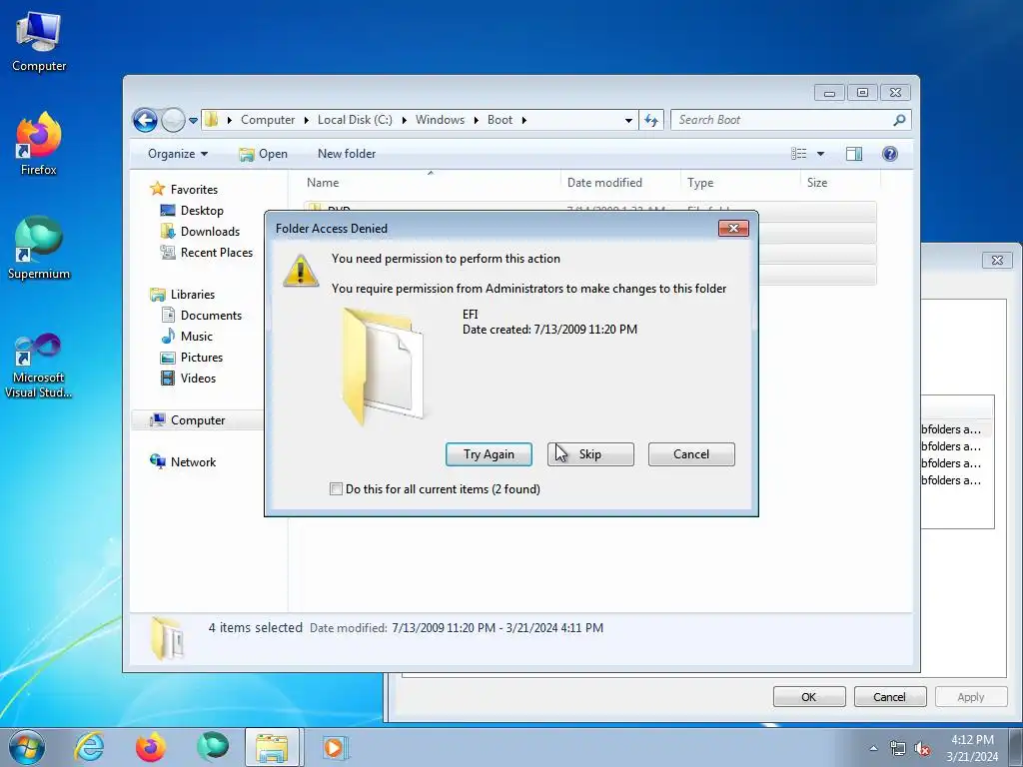Click OK in the background properties window
Image resolution: width=1023 pixels, height=767 pixels.
(809, 696)
